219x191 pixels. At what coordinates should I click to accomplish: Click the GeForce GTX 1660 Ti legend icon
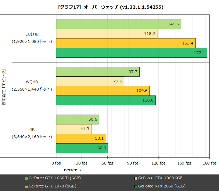[x=26, y=178]
